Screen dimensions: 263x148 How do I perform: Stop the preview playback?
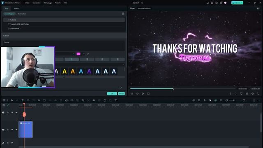pyautogui.click(x=148, y=94)
